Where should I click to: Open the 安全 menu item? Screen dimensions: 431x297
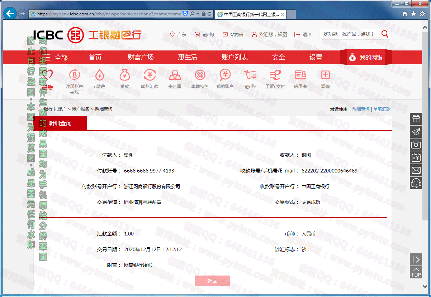(279, 57)
